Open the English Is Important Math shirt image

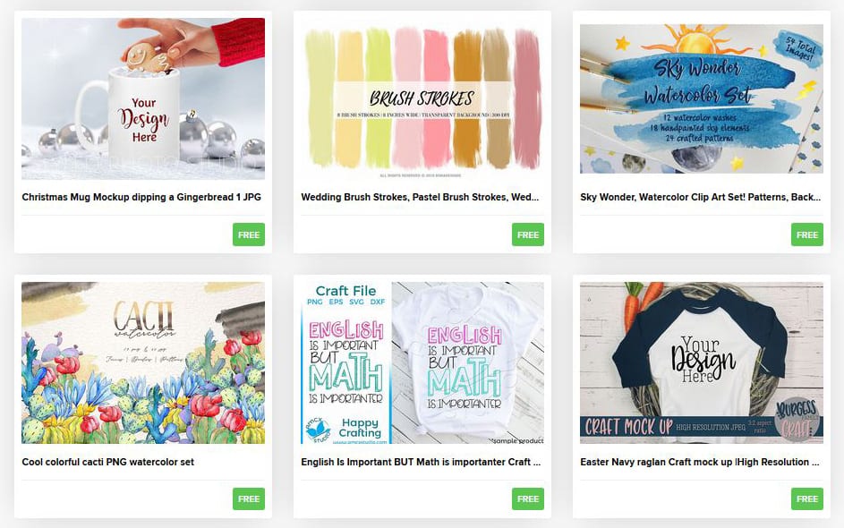click(422, 362)
